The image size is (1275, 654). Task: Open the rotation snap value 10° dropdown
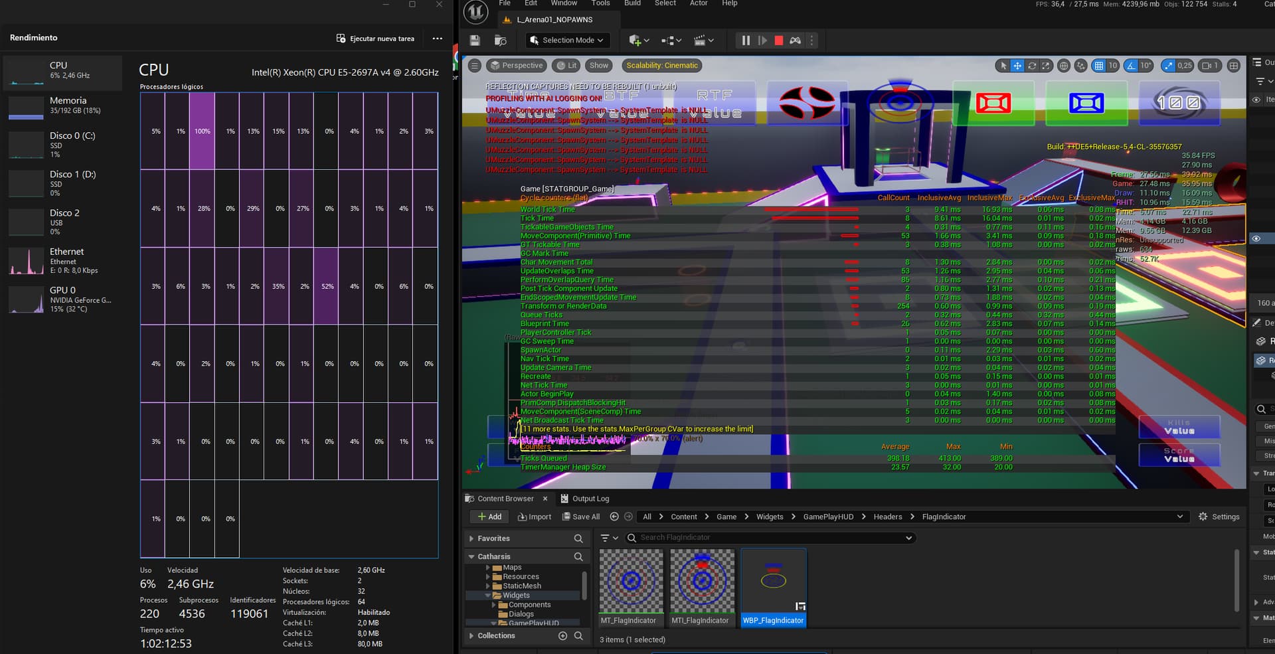point(1146,66)
